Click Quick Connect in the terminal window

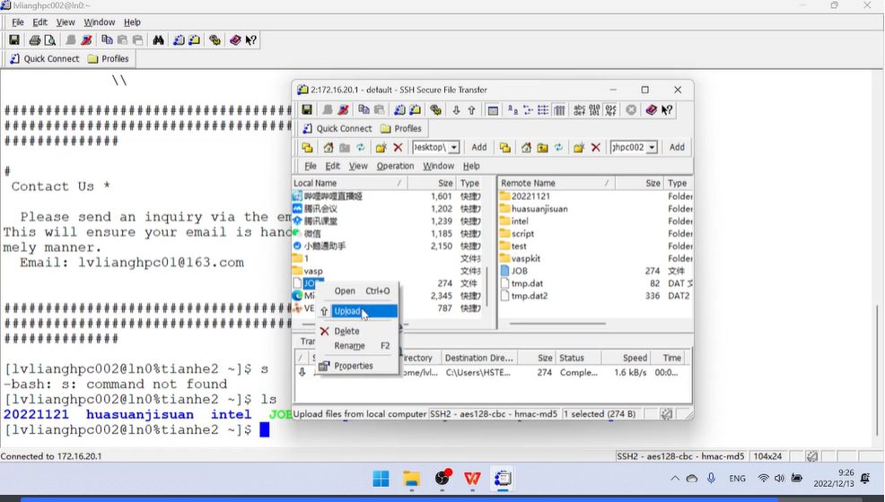(45, 58)
